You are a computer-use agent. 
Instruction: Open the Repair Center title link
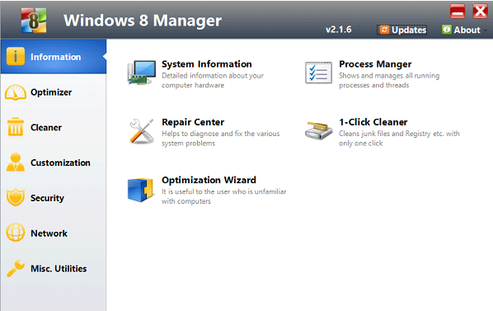coord(193,122)
